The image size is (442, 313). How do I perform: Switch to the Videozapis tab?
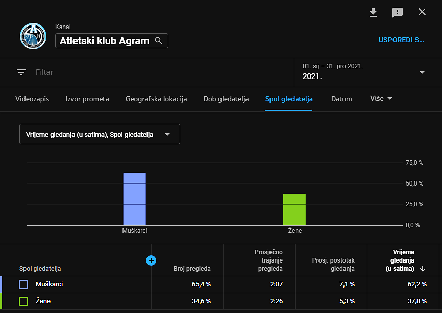coord(32,99)
